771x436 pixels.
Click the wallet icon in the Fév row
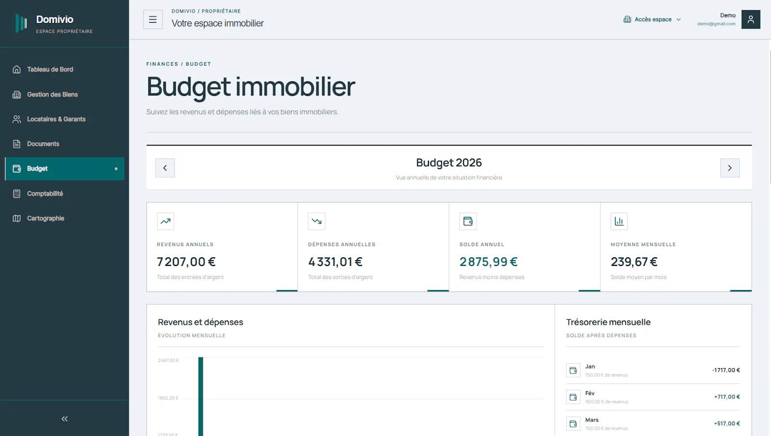(x=573, y=397)
